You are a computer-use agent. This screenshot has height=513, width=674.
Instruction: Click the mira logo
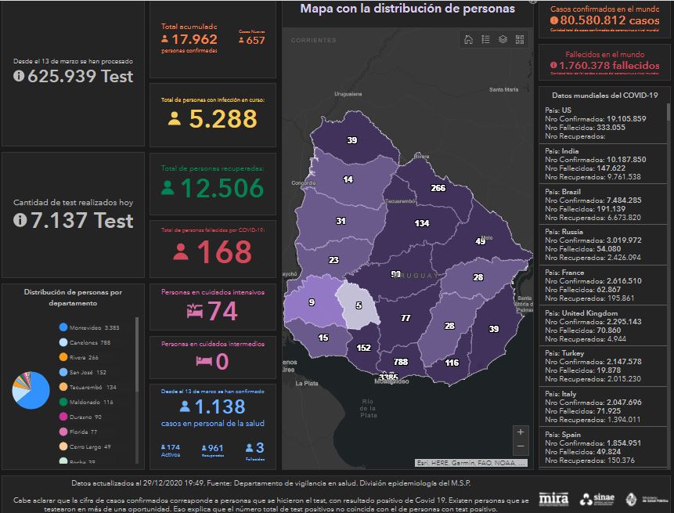pos(553,498)
